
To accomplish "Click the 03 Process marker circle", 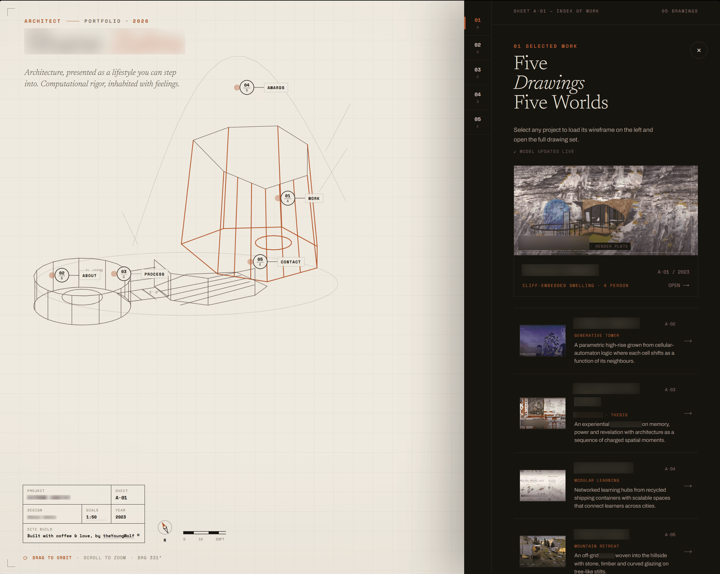I will pyautogui.click(x=124, y=274).
